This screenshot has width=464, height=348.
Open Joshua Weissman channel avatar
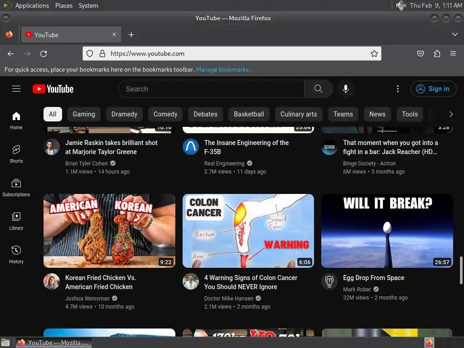pos(52,281)
